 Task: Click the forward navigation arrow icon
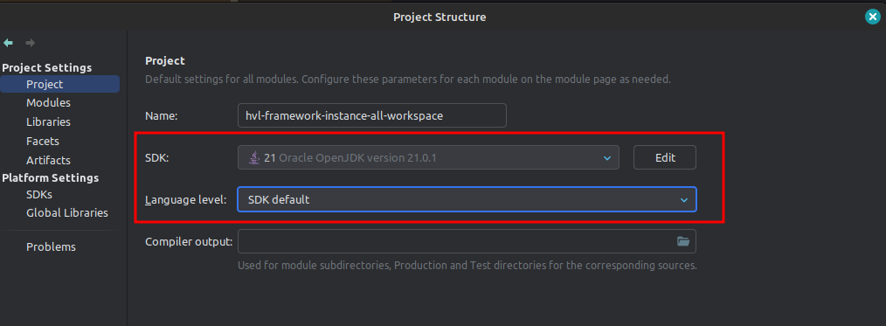coord(31,43)
